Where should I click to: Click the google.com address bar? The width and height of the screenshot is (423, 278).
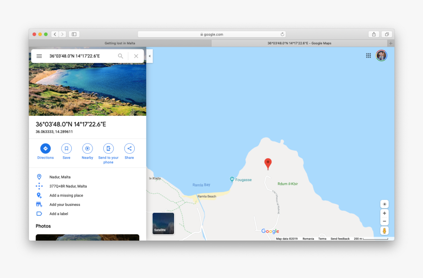(212, 34)
